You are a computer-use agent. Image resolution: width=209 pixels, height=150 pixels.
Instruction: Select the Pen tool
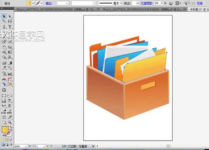[4, 27]
